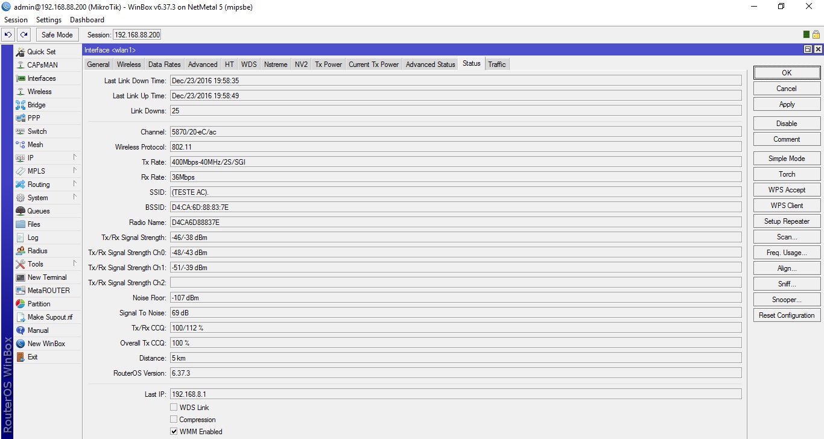824x439 pixels.
Task: Expand the Routing submenu arrow
Action: 75,184
